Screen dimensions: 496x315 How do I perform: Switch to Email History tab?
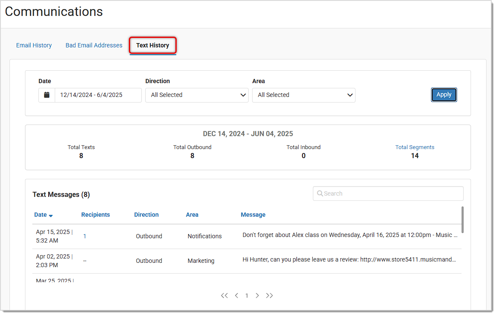pyautogui.click(x=34, y=45)
